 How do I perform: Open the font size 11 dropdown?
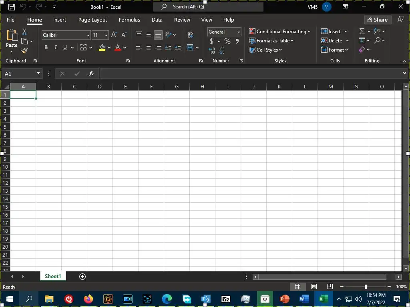pyautogui.click(x=106, y=35)
